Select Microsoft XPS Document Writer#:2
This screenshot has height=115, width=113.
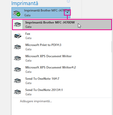point(62,70)
